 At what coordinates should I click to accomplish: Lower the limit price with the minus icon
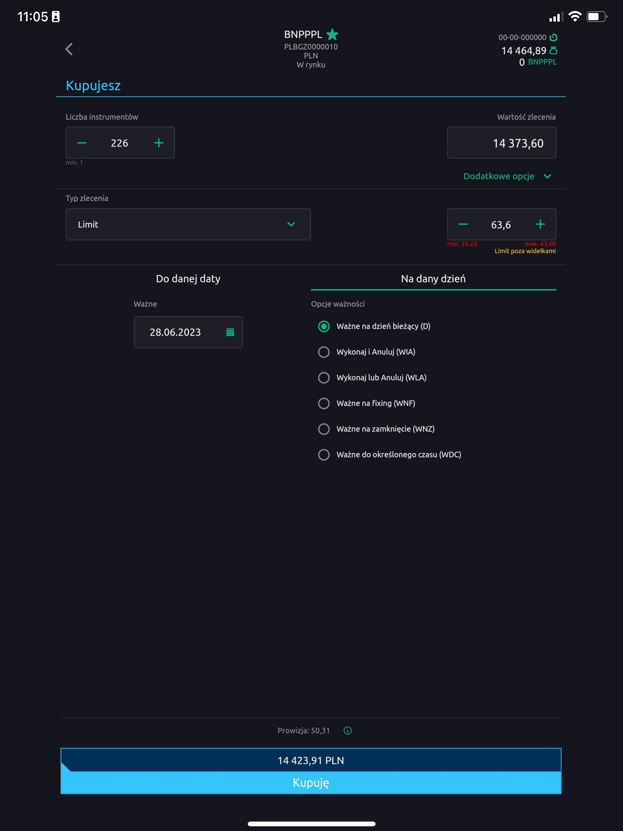(x=463, y=225)
